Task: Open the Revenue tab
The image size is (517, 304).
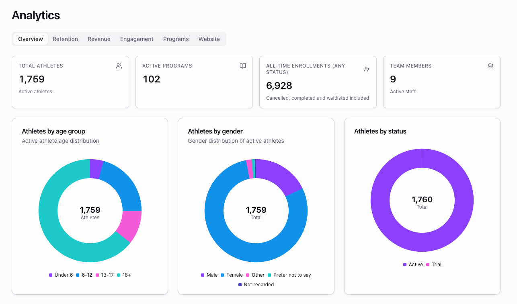Action: 99,39
